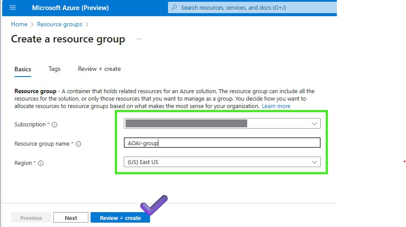Click the search resources box
This screenshot has width=406, height=227.
point(252,7)
